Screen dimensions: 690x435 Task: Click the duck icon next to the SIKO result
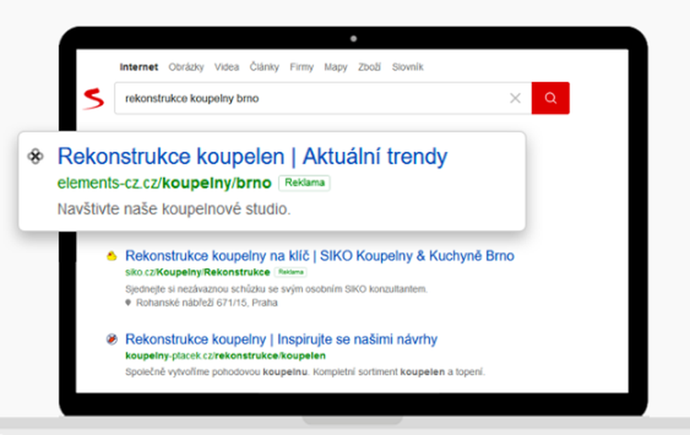[112, 255]
